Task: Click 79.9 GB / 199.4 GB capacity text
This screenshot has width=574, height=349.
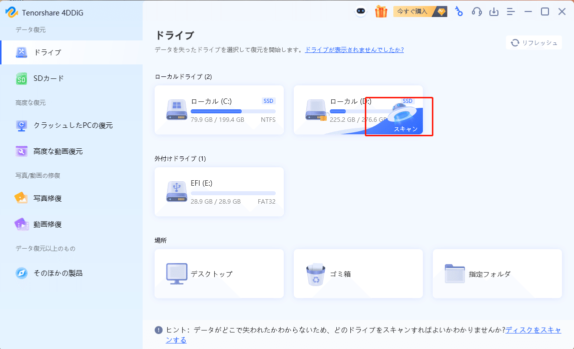Action: pyautogui.click(x=218, y=120)
